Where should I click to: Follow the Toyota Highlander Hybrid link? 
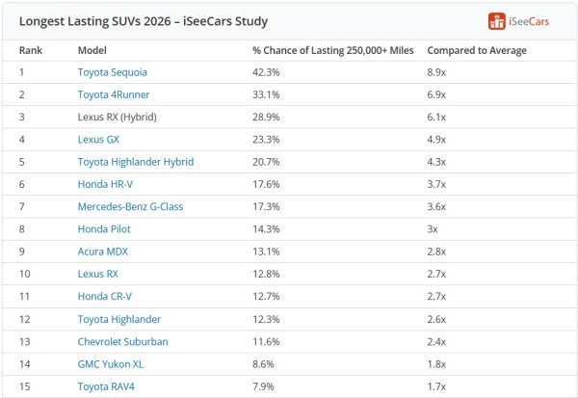pos(136,162)
